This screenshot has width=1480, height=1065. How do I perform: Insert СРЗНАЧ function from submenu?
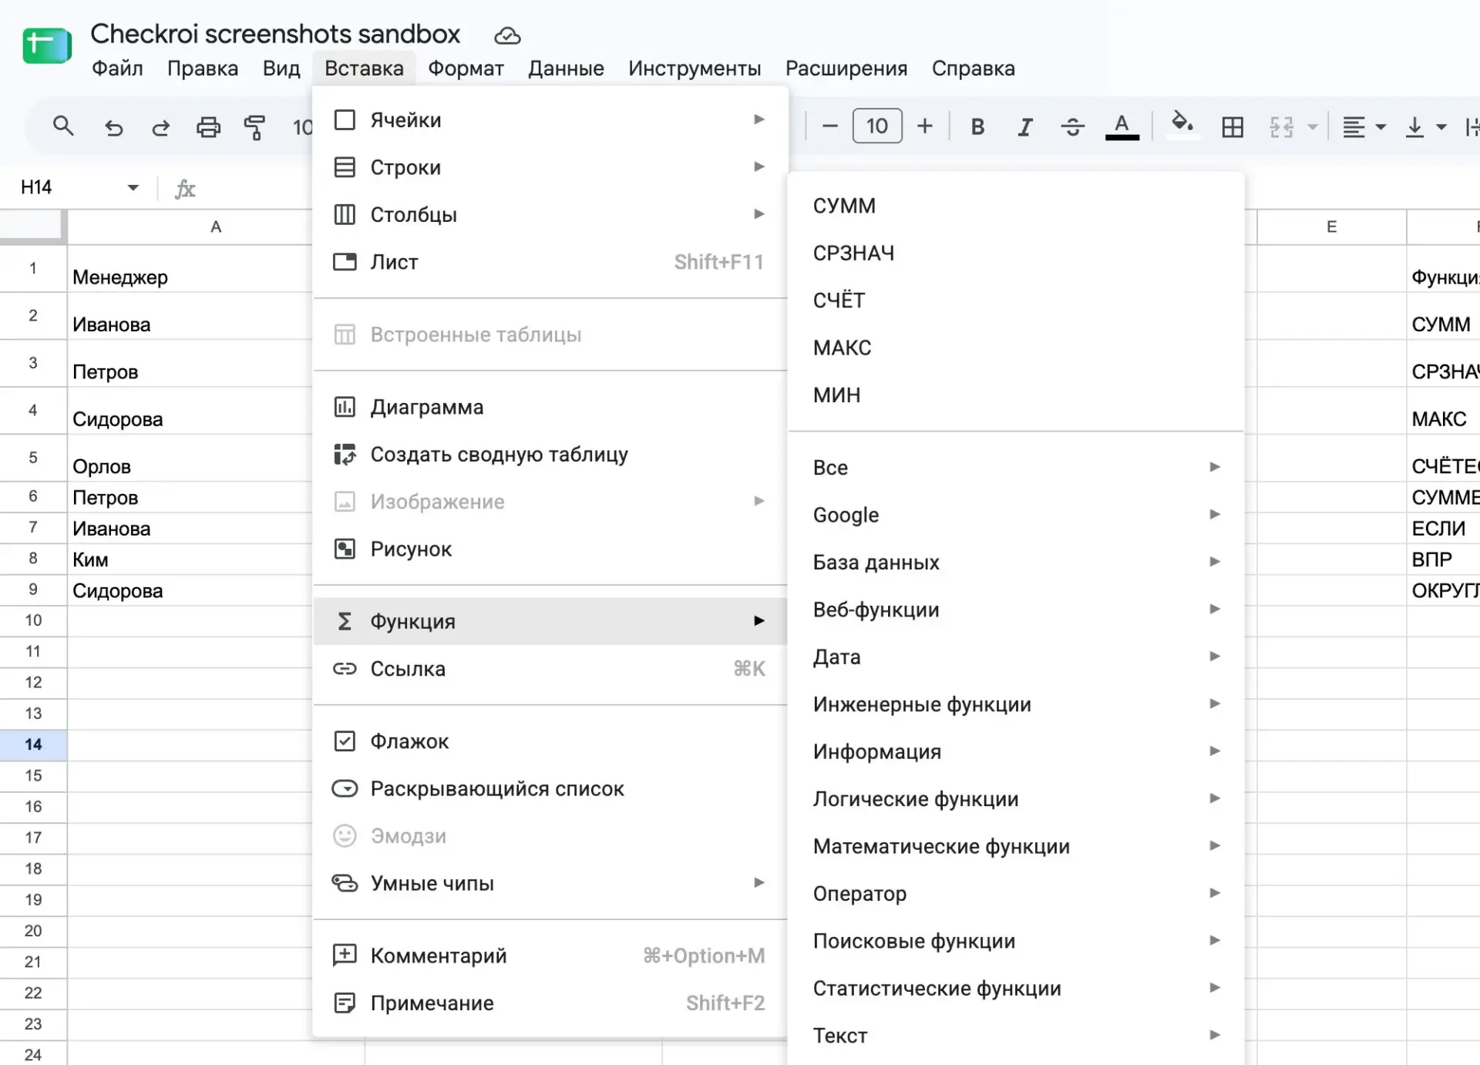pos(1016,254)
